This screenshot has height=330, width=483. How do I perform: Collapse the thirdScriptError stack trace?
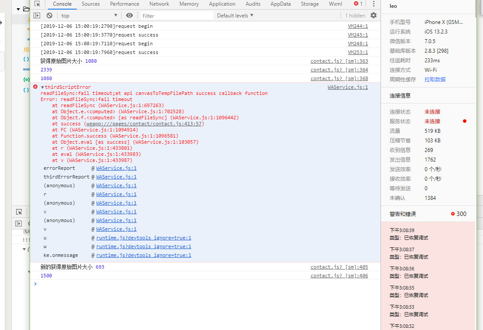[x=43, y=87]
